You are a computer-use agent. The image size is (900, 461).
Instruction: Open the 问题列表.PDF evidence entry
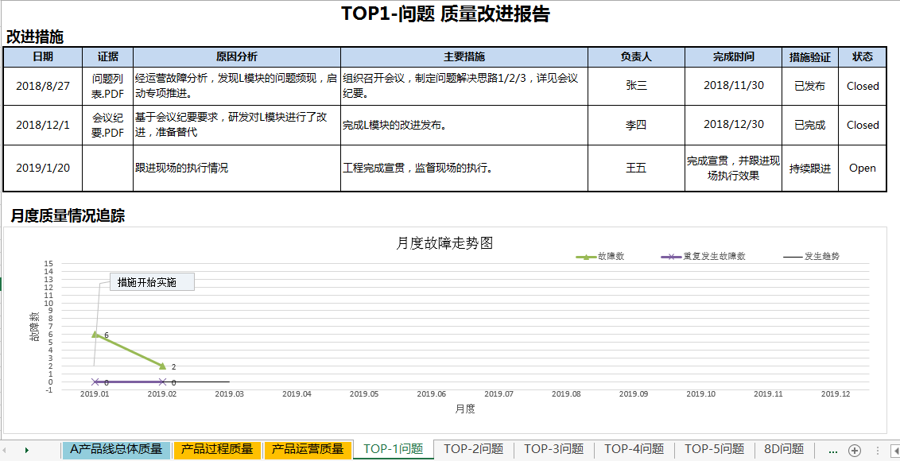click(107, 85)
